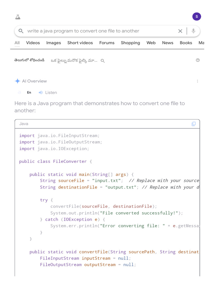This screenshot has height=286, width=214.
Task: Open the Short videos tab
Action: click(80, 43)
